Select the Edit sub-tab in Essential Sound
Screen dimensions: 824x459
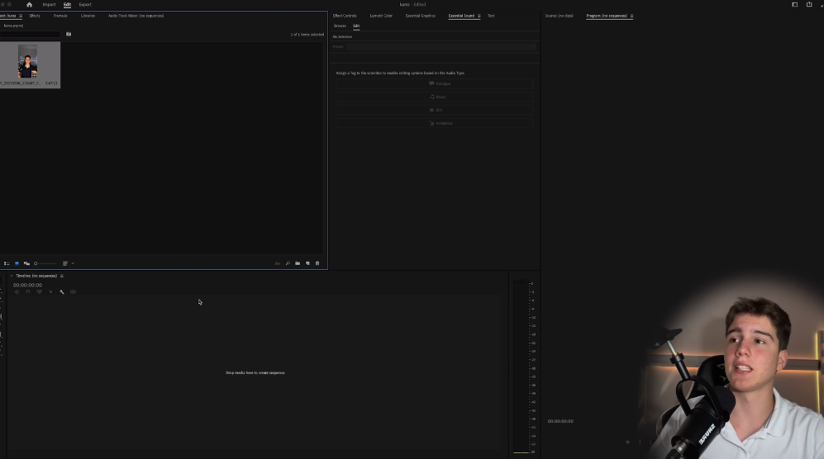click(x=356, y=26)
